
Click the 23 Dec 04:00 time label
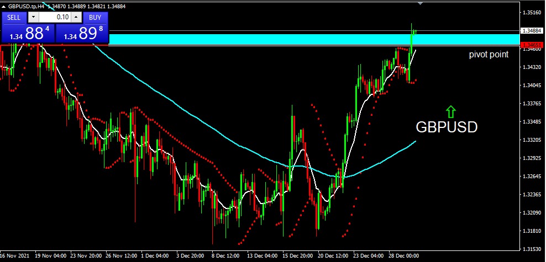point(369,256)
